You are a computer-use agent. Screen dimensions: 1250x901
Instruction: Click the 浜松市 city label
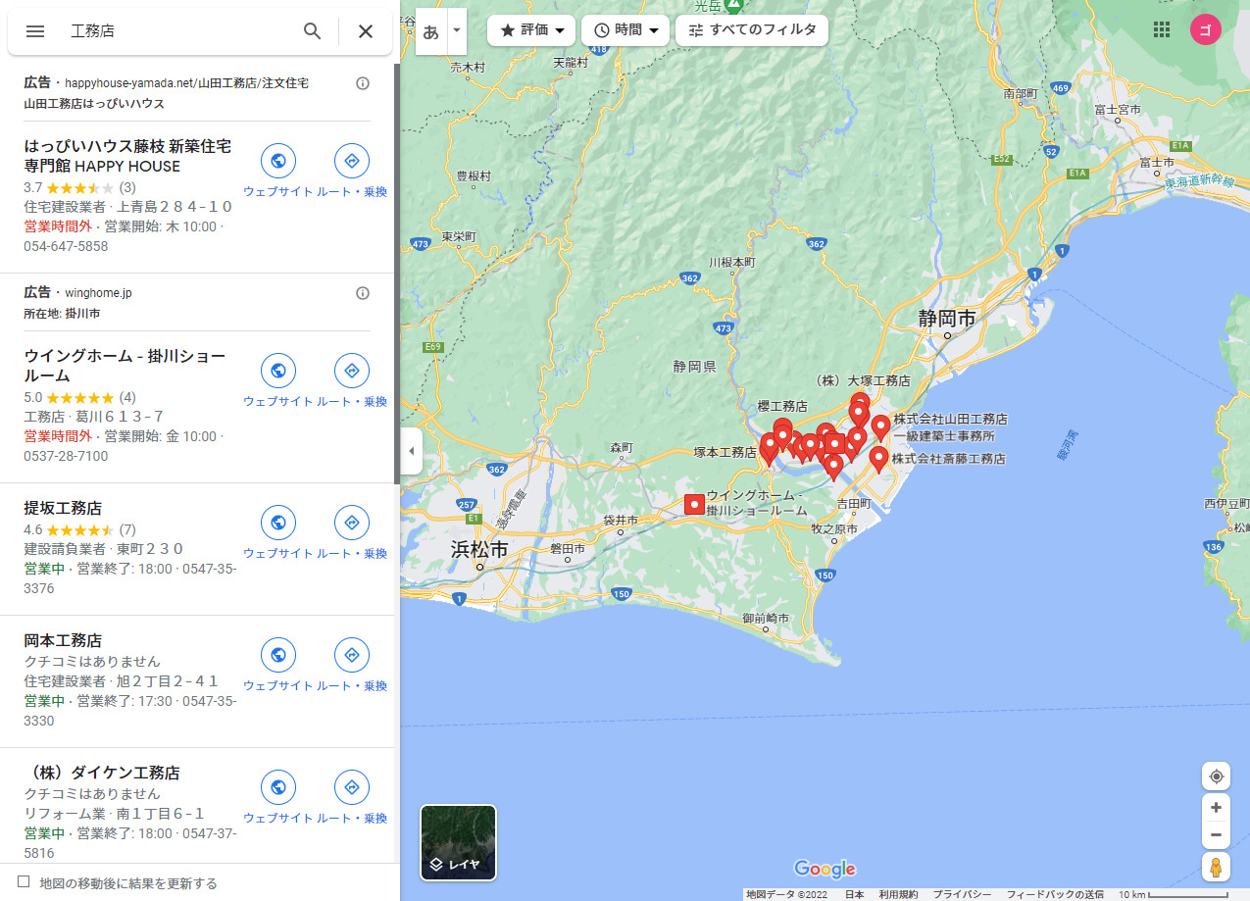[x=479, y=549]
